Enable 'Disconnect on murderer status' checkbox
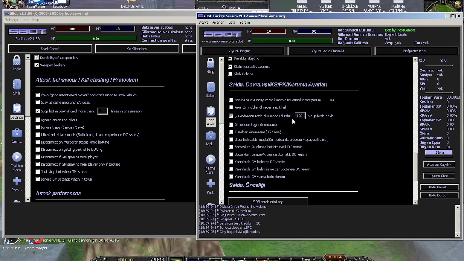464x261 pixels. pyautogui.click(x=38, y=142)
